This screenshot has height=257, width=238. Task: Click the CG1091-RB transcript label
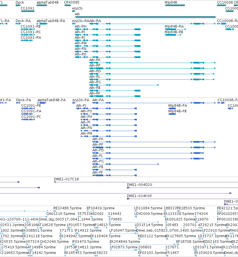click(30, 26)
